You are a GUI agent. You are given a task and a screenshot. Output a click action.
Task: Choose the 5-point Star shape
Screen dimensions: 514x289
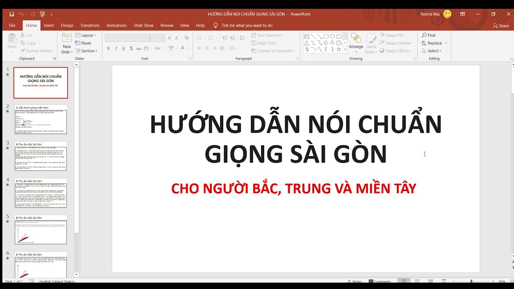(339, 49)
